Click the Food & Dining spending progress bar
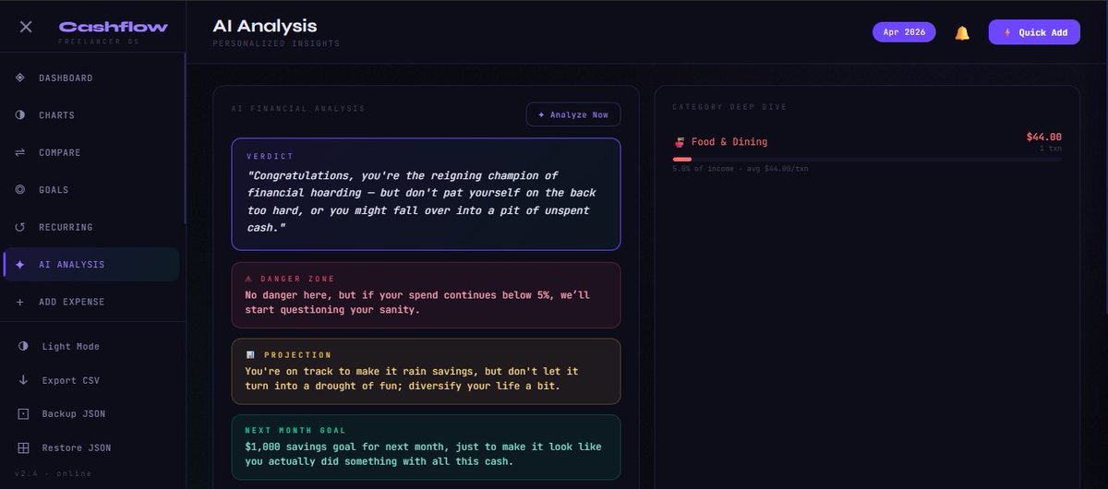This screenshot has width=1108, height=489. coord(867,160)
